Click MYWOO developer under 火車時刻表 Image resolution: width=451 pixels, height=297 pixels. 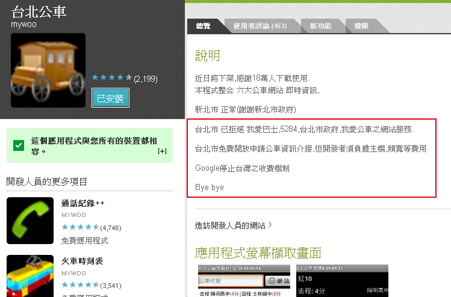coord(73,273)
